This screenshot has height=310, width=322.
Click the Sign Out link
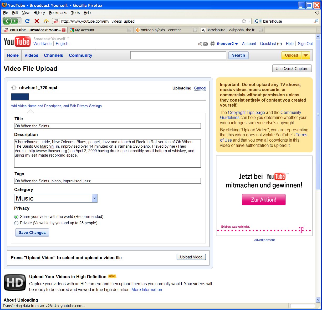(305, 44)
